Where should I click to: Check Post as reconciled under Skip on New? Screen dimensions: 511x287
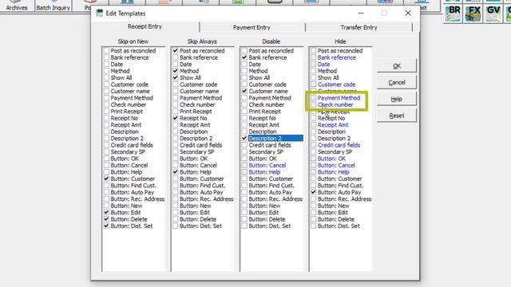[x=106, y=51]
